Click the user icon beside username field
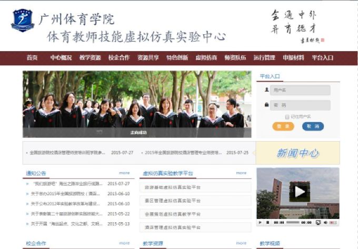 pos(267,90)
